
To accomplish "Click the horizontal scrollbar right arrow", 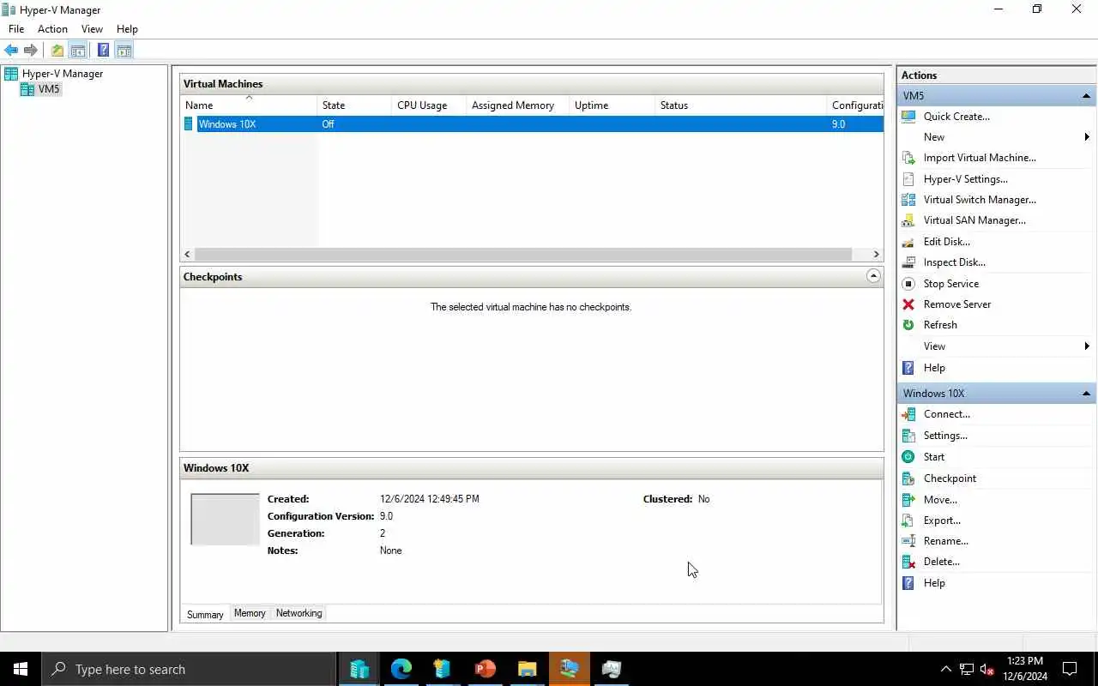I will click(876, 255).
